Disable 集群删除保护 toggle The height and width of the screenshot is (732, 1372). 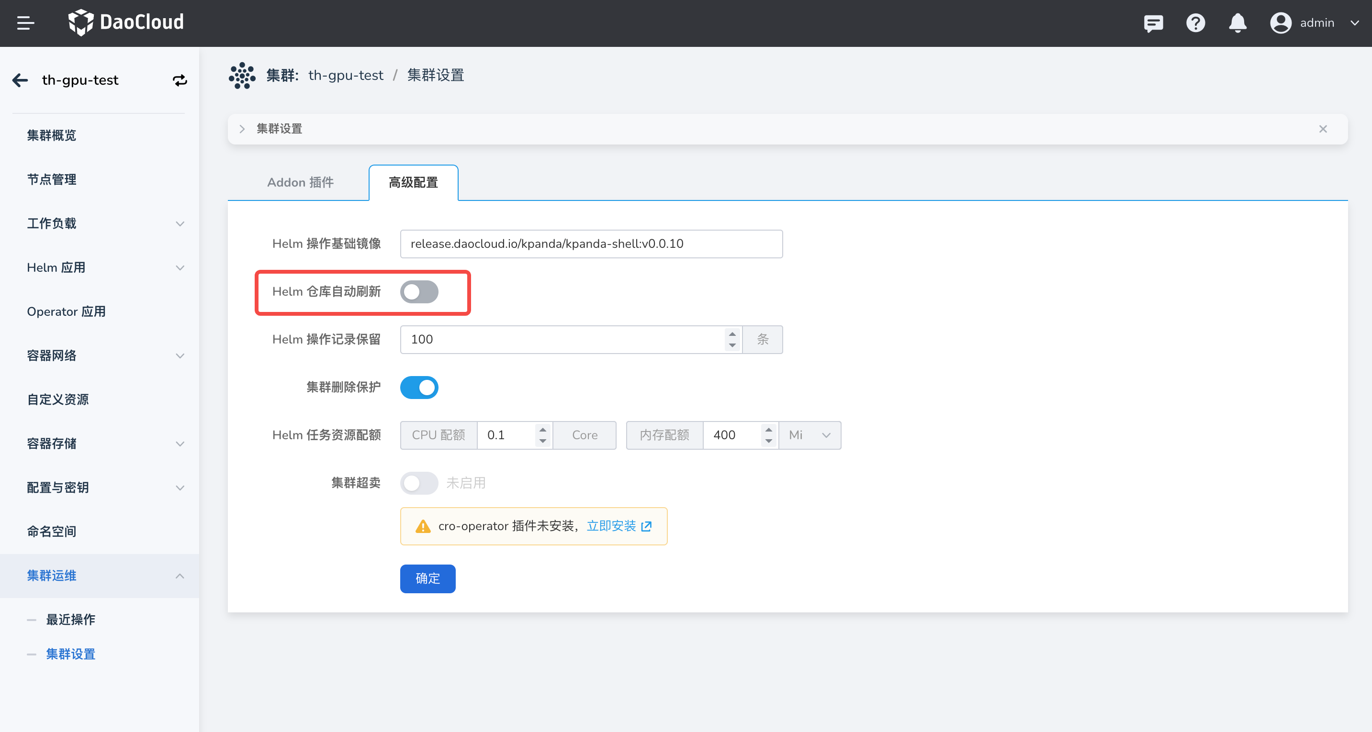(x=419, y=387)
